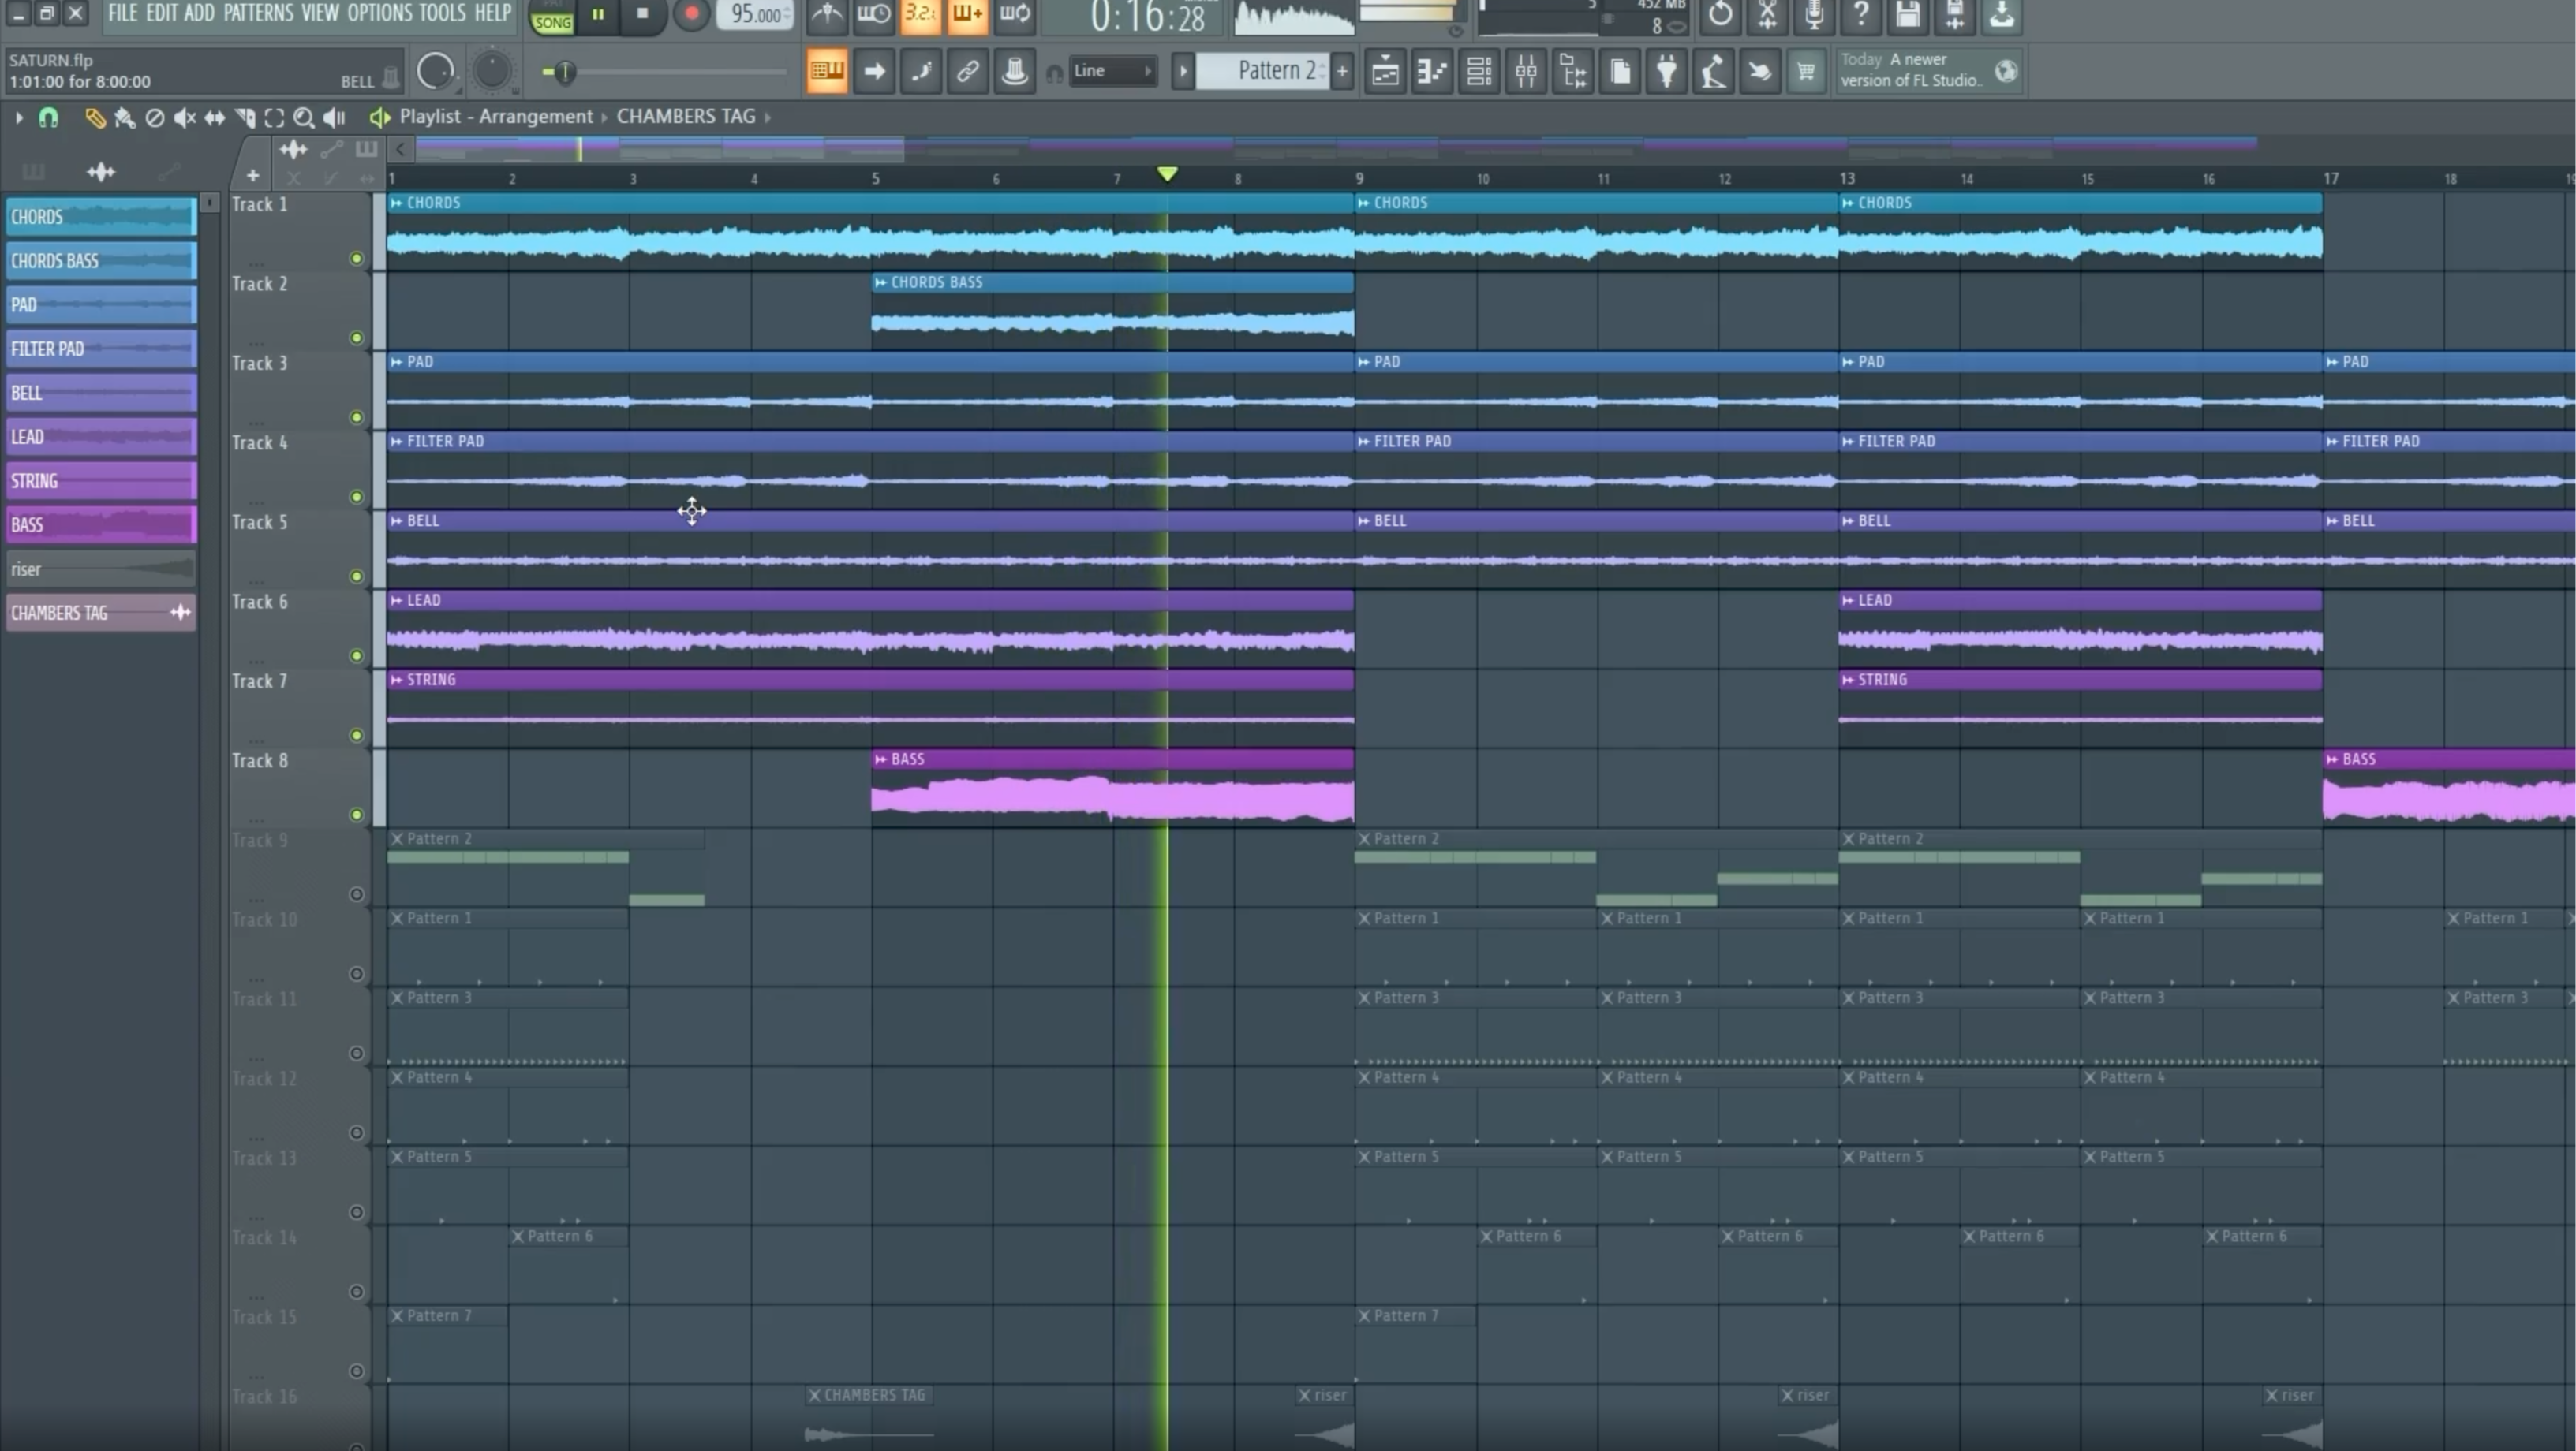Open the VIEW menu
The height and width of the screenshot is (1451, 2576).
(320, 13)
